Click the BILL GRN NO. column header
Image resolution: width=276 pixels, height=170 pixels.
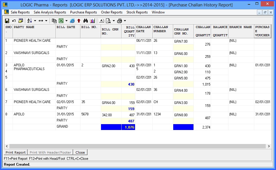pyautogui.click(x=111, y=31)
